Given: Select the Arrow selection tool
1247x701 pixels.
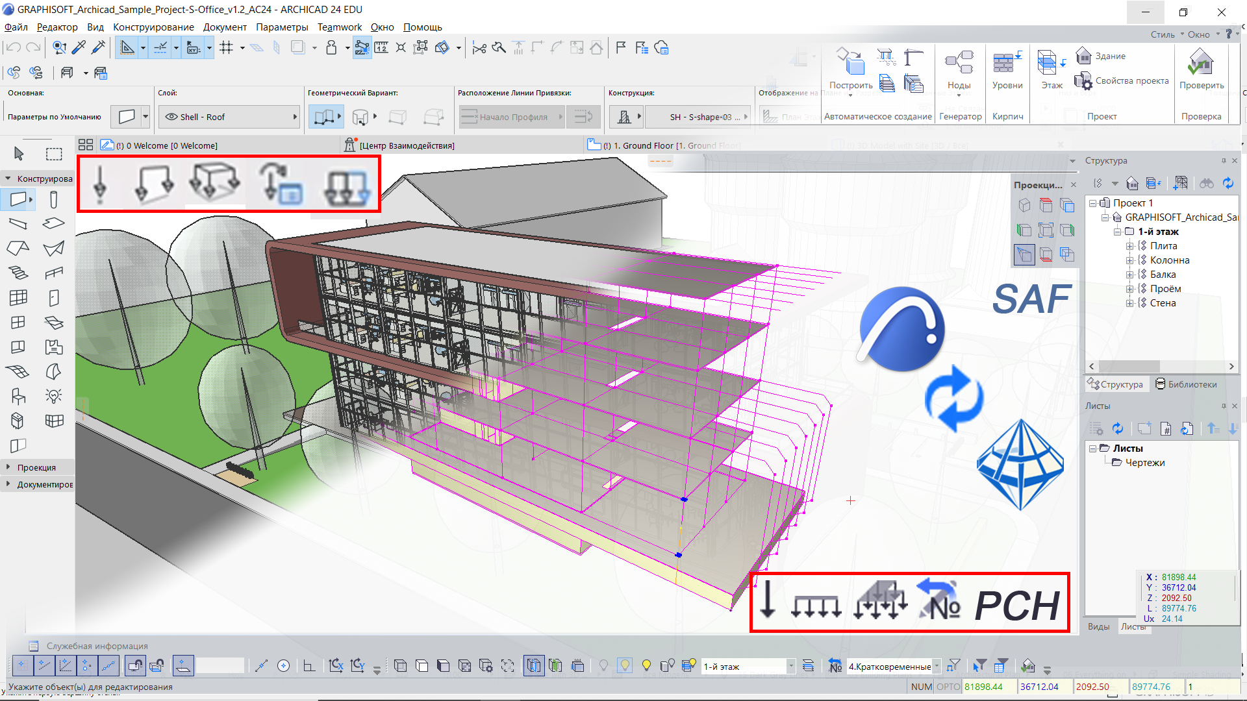Looking at the screenshot, I should [19, 154].
